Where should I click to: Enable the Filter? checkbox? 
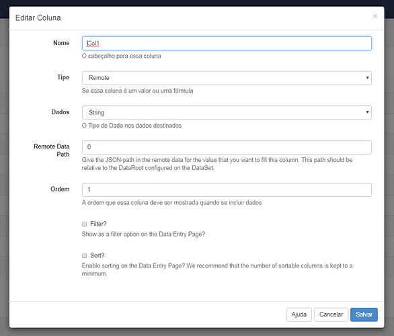click(x=85, y=224)
